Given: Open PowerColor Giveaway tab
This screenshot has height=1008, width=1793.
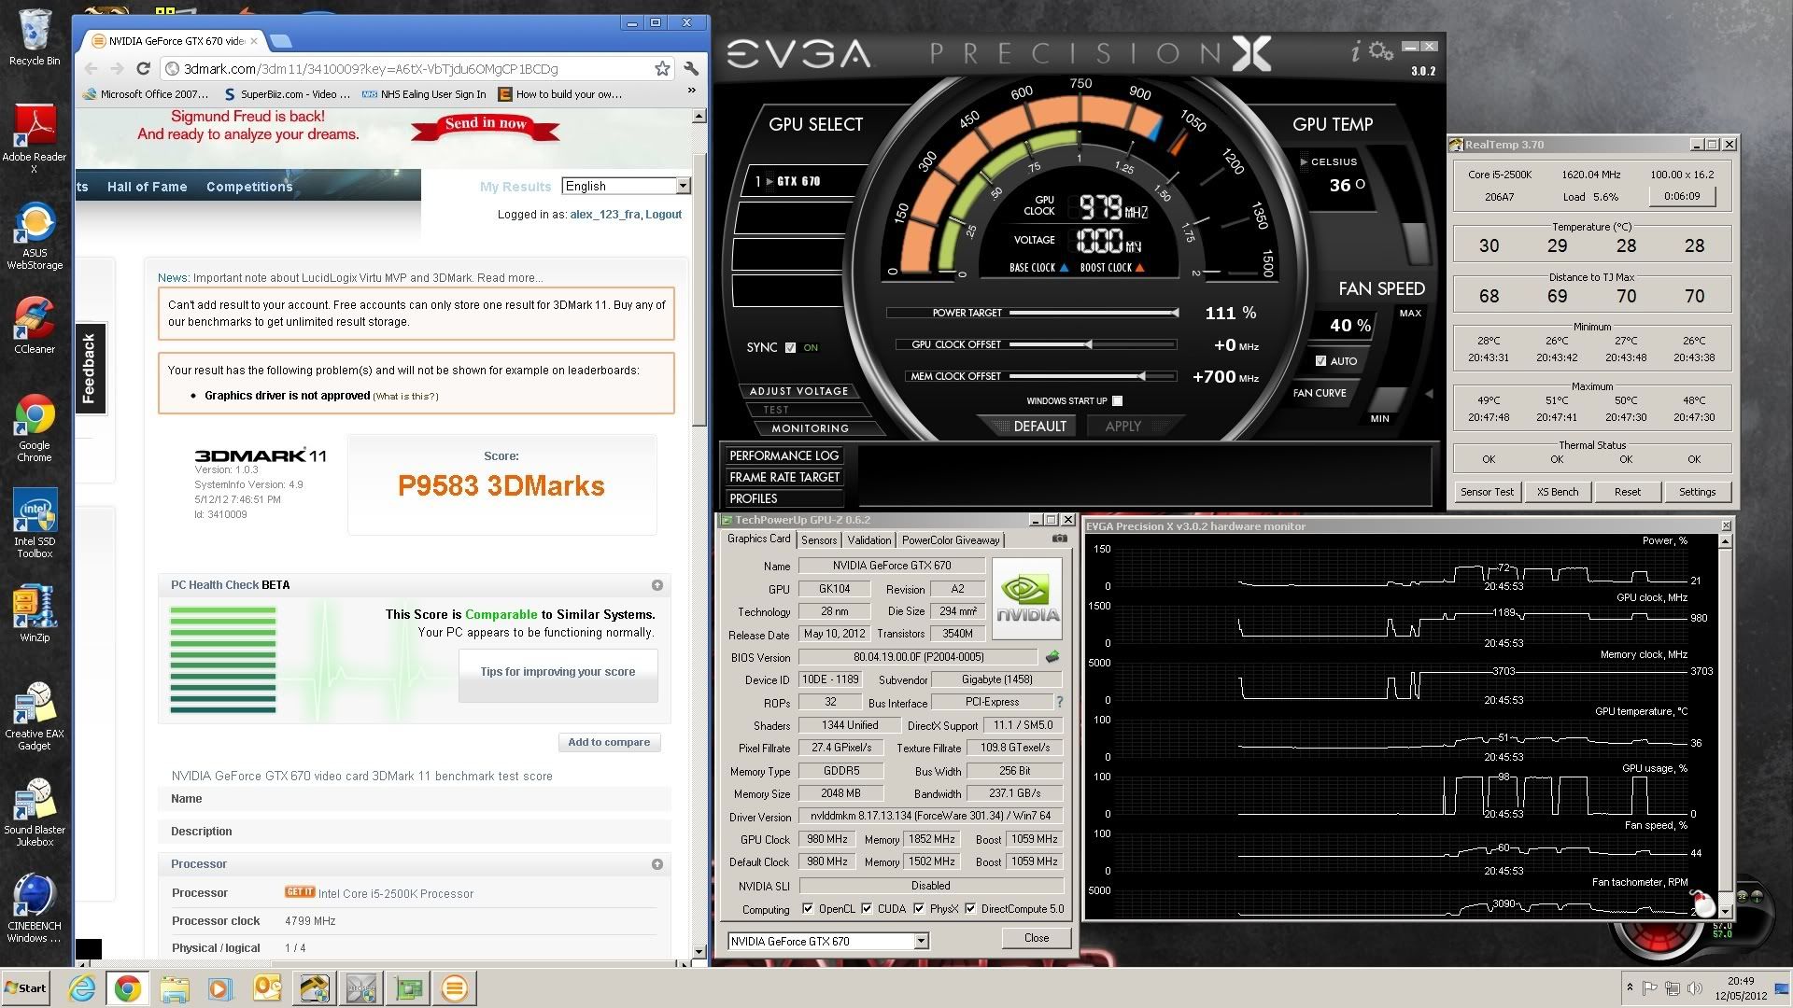Looking at the screenshot, I should 951,539.
